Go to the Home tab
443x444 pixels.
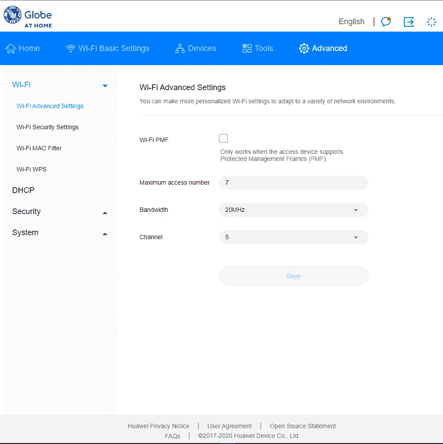point(22,48)
